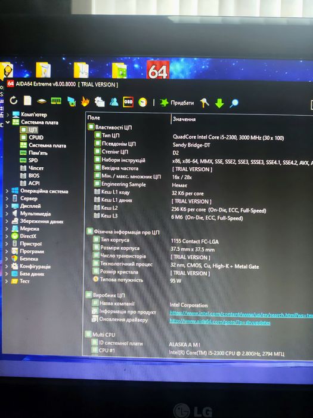Open the AIDA64 desktop shortcut icon

click(157, 70)
